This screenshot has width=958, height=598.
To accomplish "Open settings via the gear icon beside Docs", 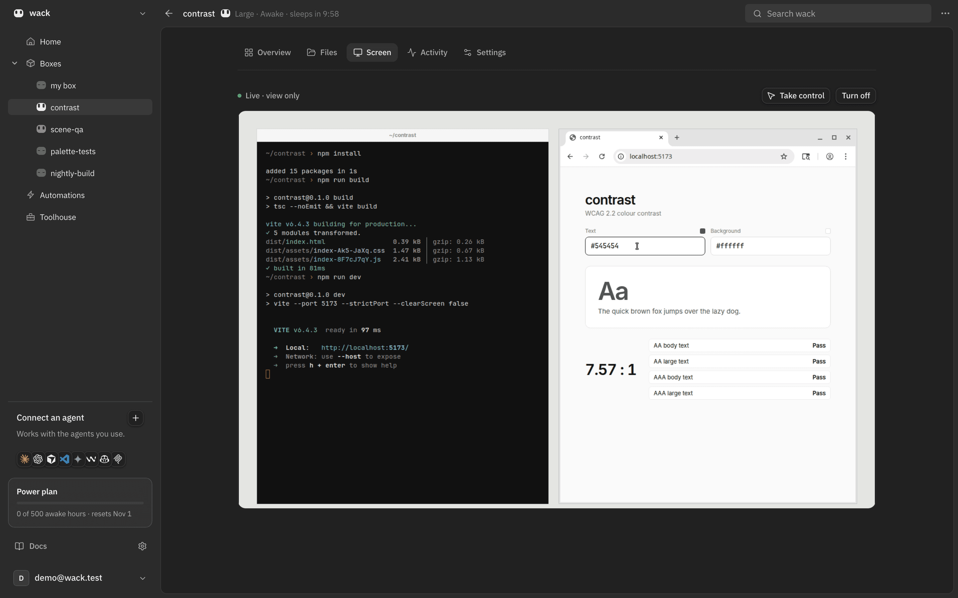I will [142, 546].
